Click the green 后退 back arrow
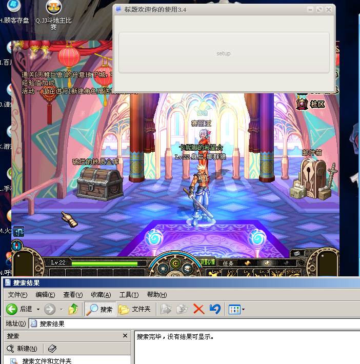Viewport: 360px width, 364px height. [x=12, y=309]
